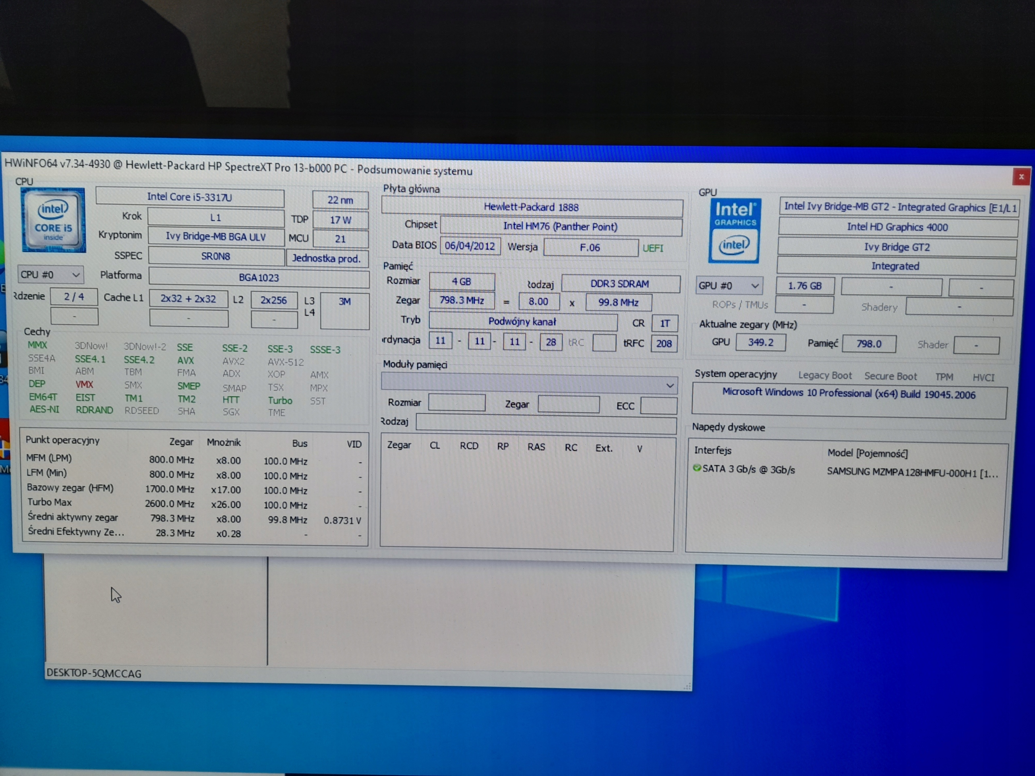The width and height of the screenshot is (1035, 776).
Task: Click the 'Jednostka prod.' button
Action: (327, 259)
